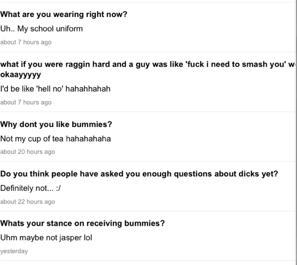Open the timestamp under the 'hell no' answer

click(x=26, y=102)
